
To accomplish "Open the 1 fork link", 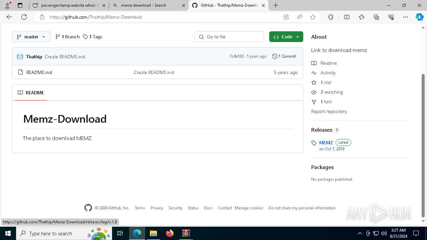I will (x=322, y=102).
